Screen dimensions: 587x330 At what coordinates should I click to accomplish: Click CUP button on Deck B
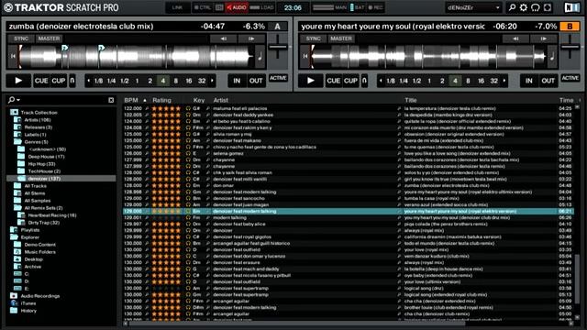point(350,81)
